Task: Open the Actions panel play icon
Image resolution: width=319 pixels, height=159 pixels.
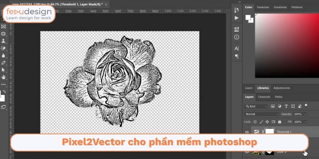Action: point(236,18)
